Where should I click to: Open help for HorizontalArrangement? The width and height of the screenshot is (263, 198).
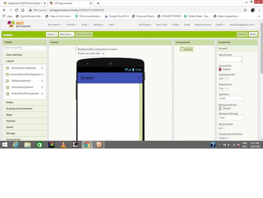[42, 68]
